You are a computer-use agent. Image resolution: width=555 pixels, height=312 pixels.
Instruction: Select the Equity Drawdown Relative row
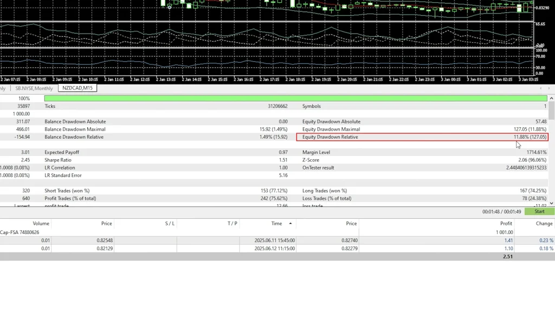tap(422, 137)
